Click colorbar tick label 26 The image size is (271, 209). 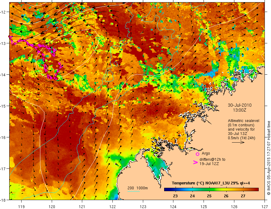click(226, 196)
